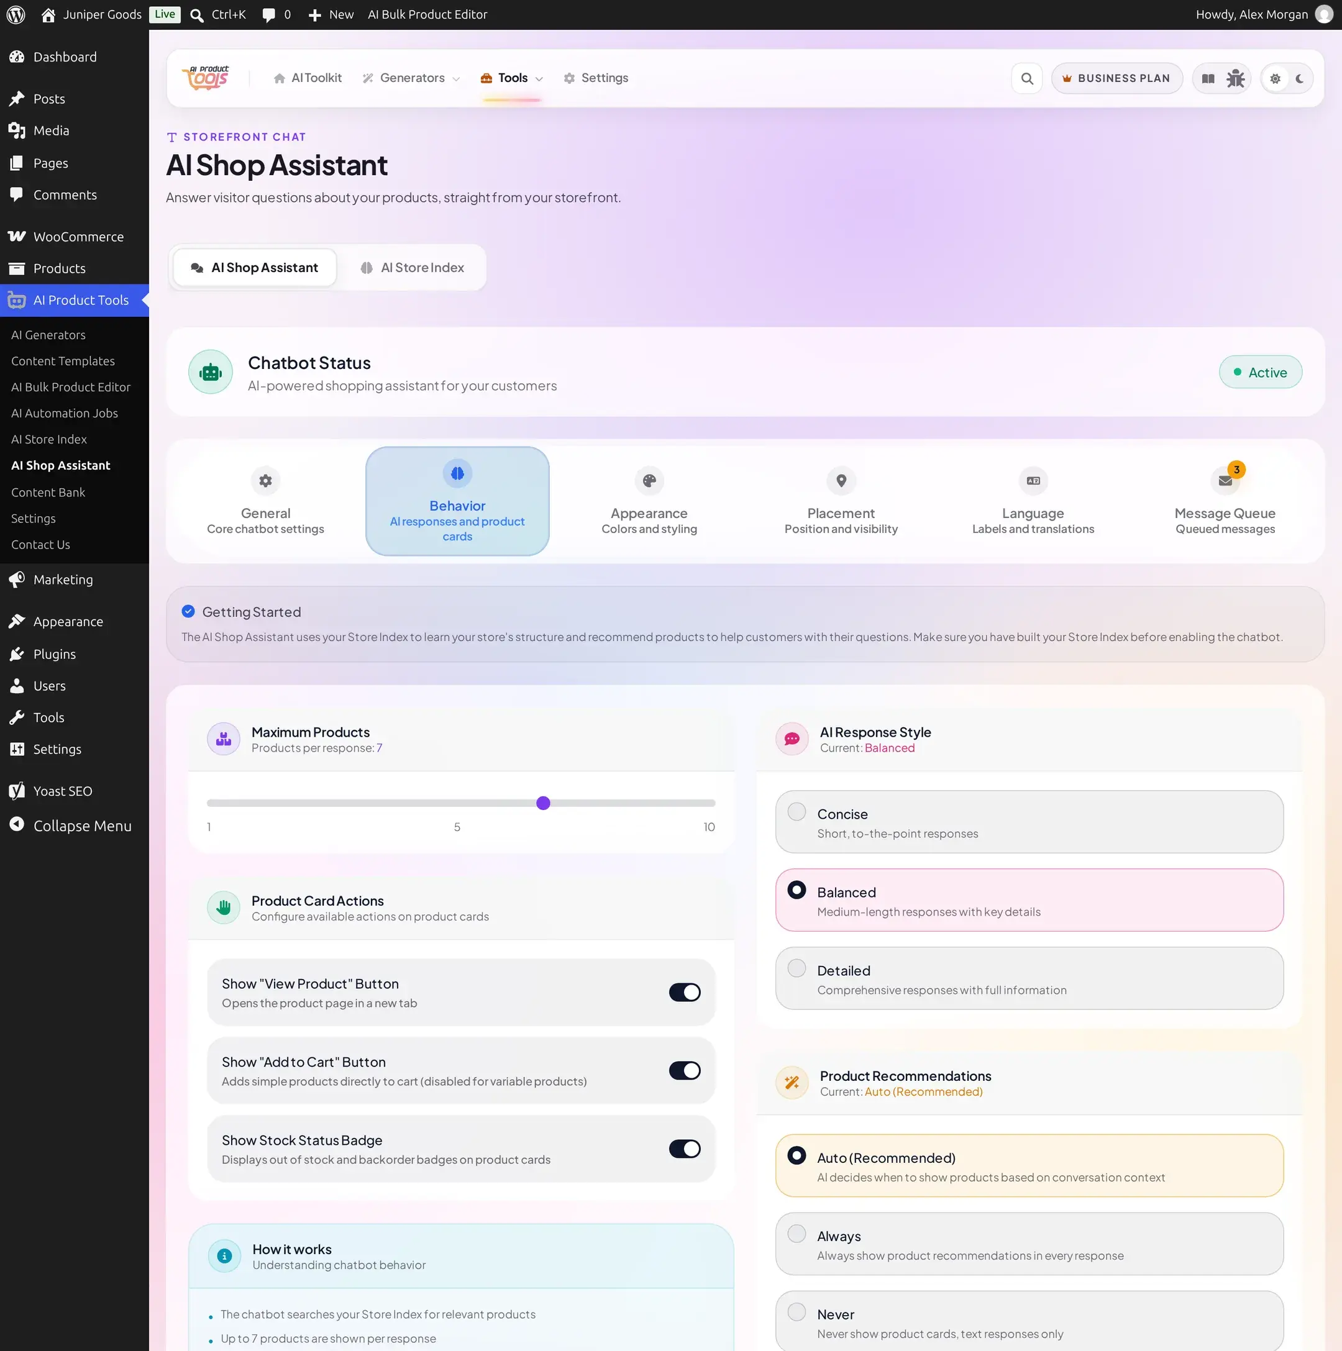Click the Business Plan button
Image resolution: width=1342 pixels, height=1351 pixels.
[1117, 78]
